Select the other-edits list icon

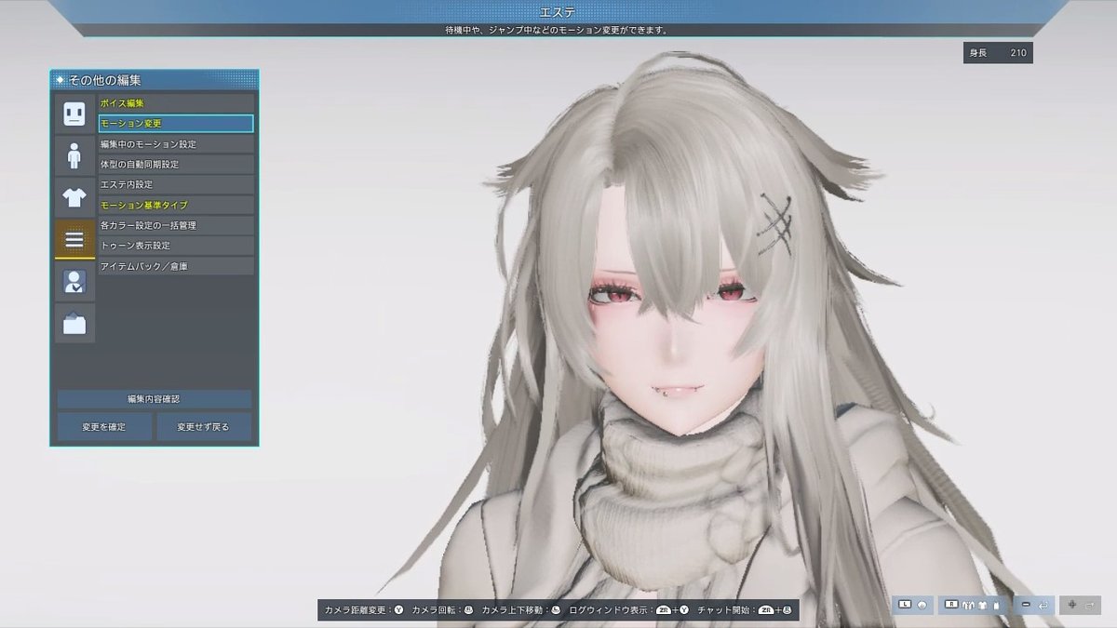[74, 239]
